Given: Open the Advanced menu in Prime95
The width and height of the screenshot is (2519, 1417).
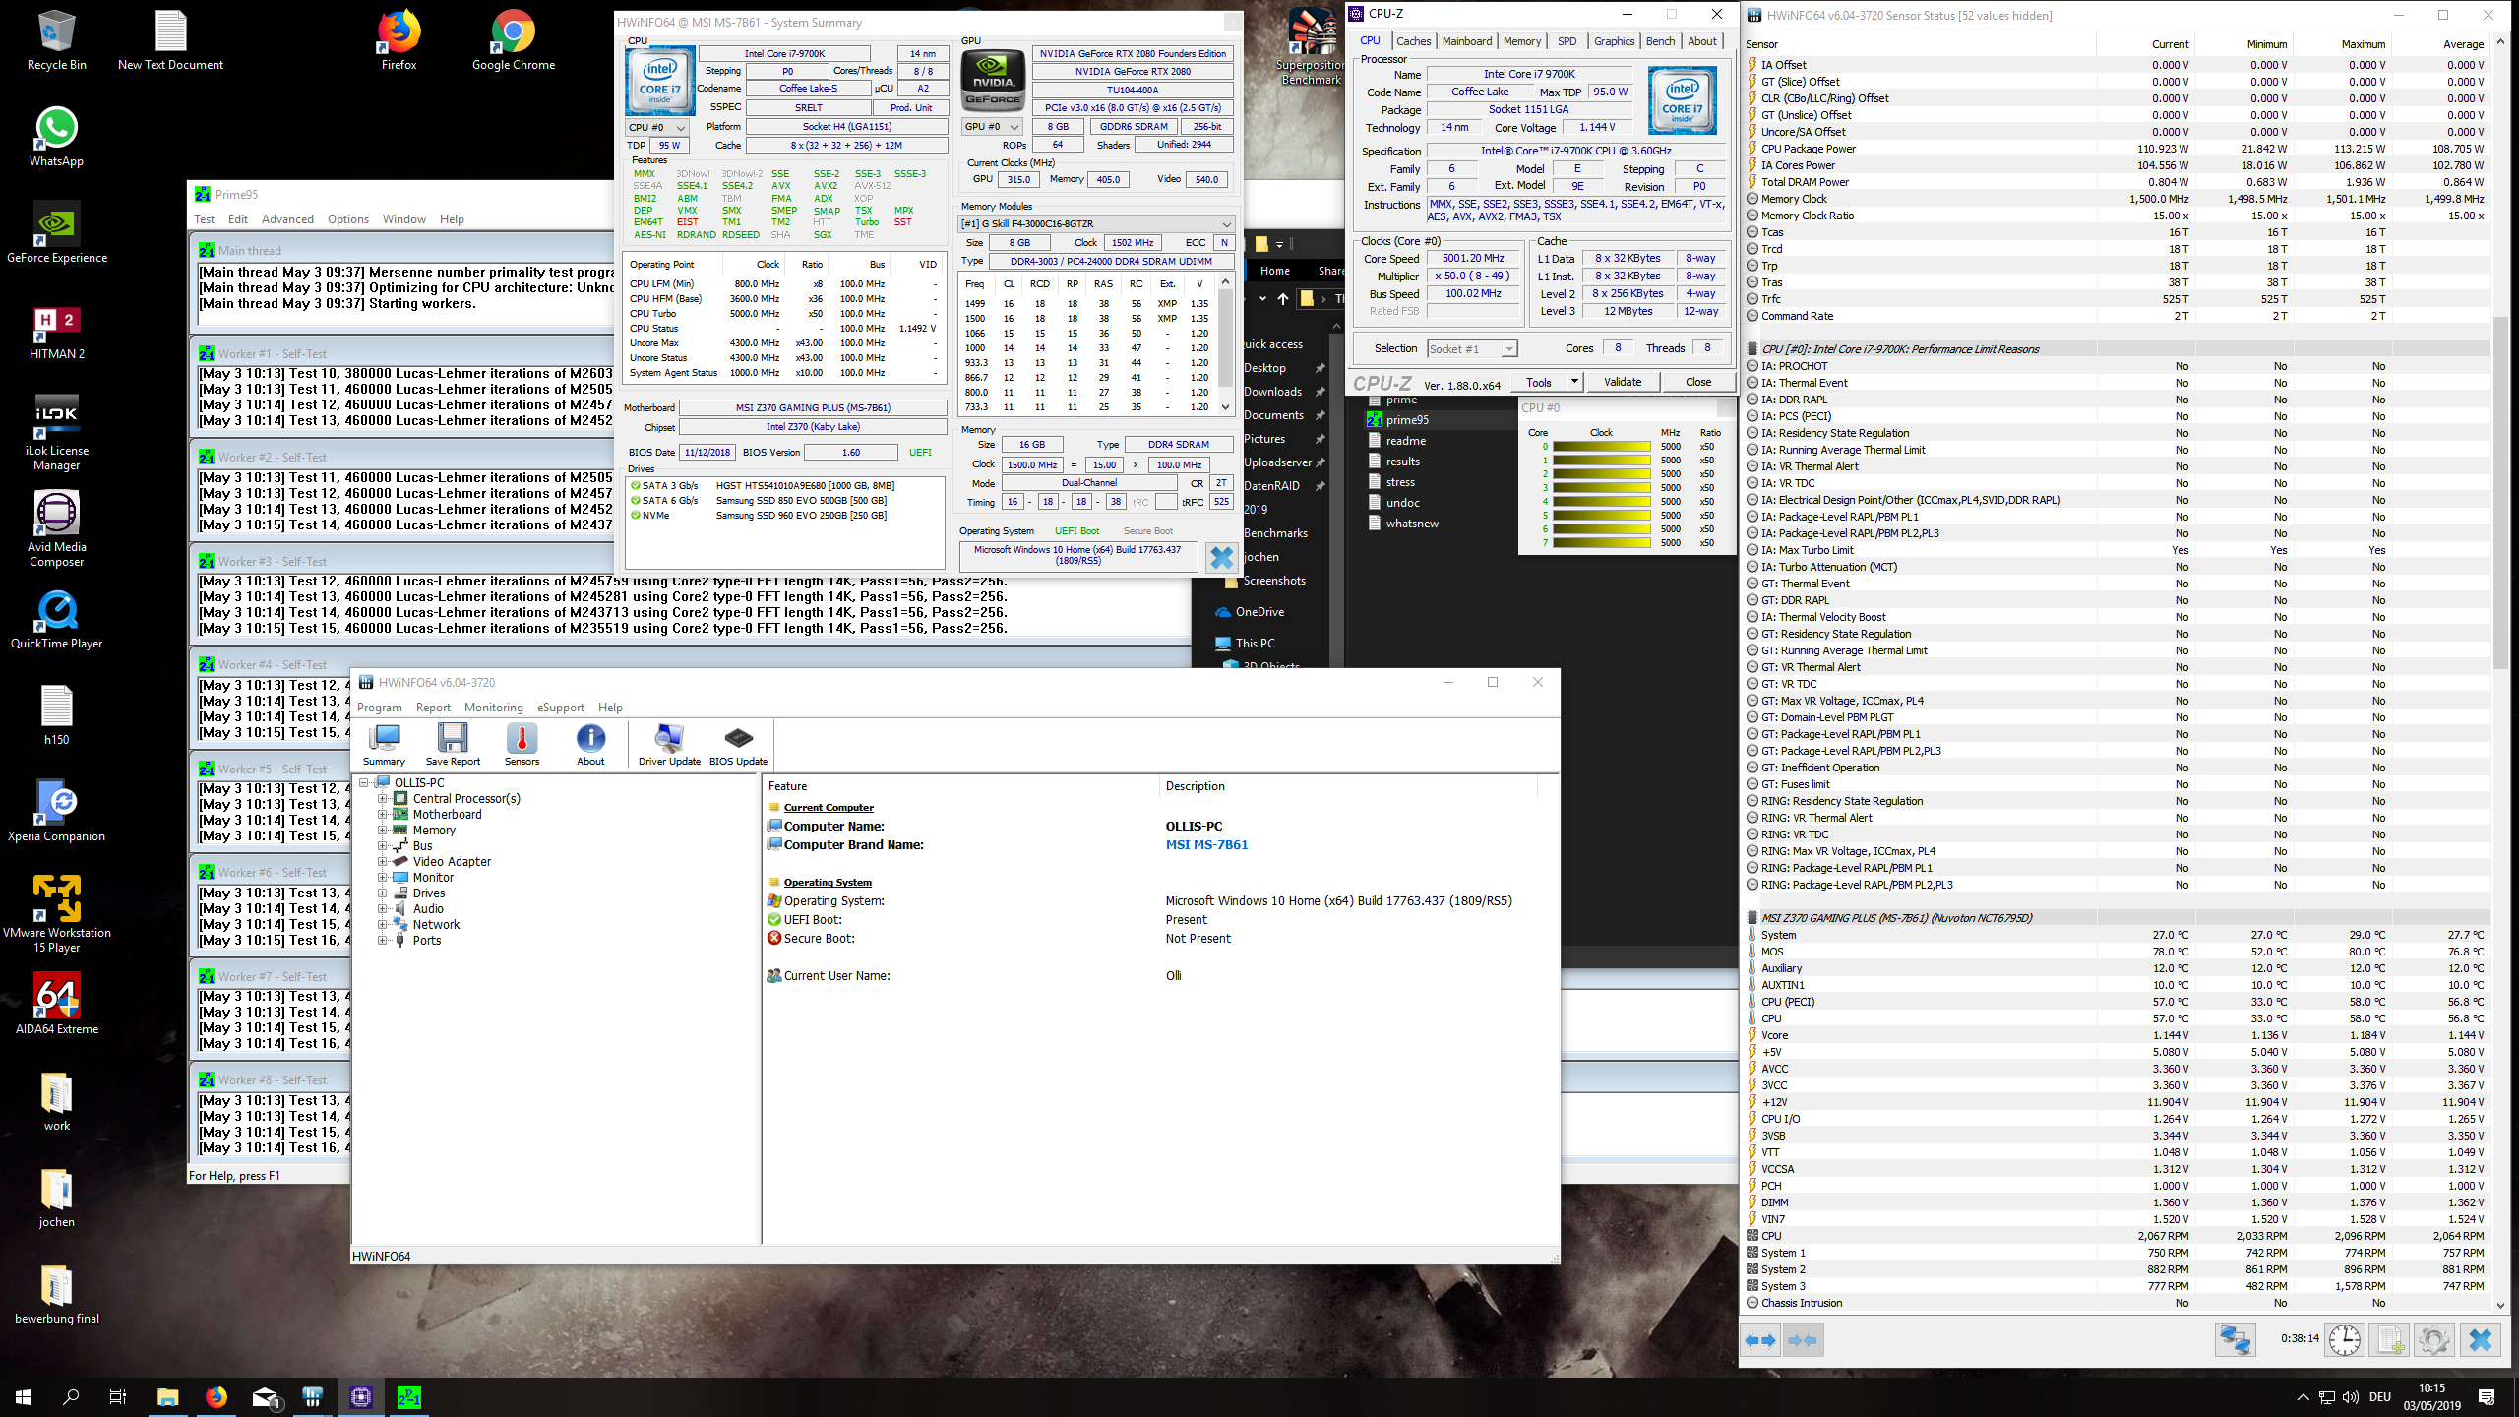Looking at the screenshot, I should 287,219.
